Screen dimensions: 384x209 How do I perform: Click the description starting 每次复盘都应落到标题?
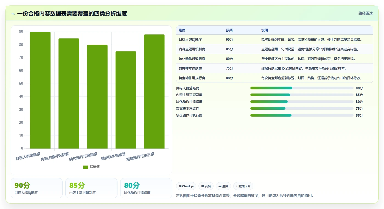point(312,78)
